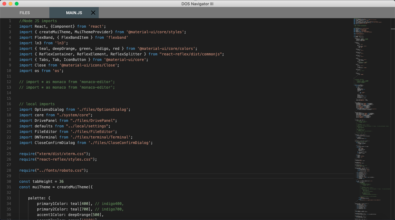Click the '// indigo400,' comment

tap(110, 204)
